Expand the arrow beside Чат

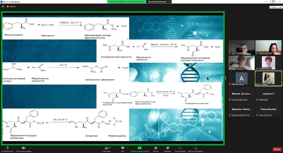pyautogui.click(x=127, y=148)
